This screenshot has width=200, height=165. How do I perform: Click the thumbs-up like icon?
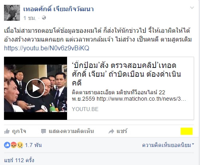click(7, 131)
